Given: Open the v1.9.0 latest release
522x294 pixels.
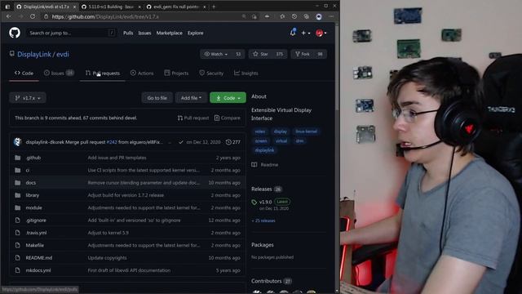Looking at the screenshot, I should 266,202.
